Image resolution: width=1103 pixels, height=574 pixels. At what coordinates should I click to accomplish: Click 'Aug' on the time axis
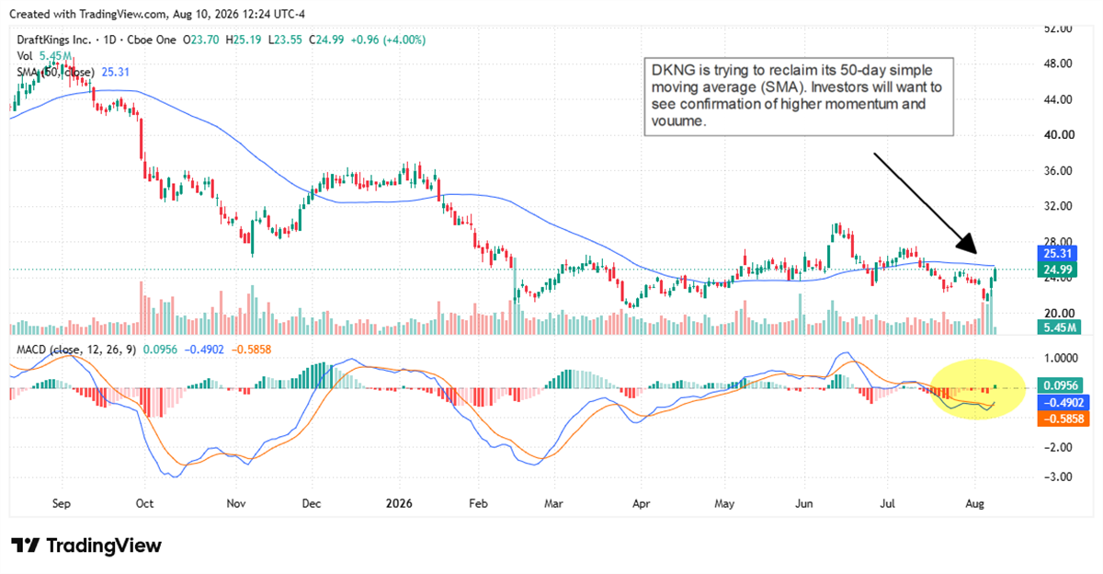tap(976, 504)
